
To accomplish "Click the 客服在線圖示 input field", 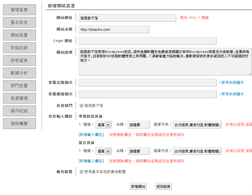I will [147, 83].
